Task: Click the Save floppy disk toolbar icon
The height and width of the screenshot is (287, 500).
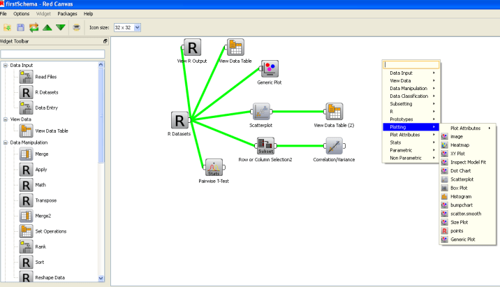Action: [x=20, y=27]
